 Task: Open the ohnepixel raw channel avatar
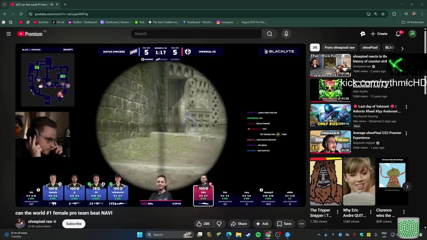tap(20, 224)
